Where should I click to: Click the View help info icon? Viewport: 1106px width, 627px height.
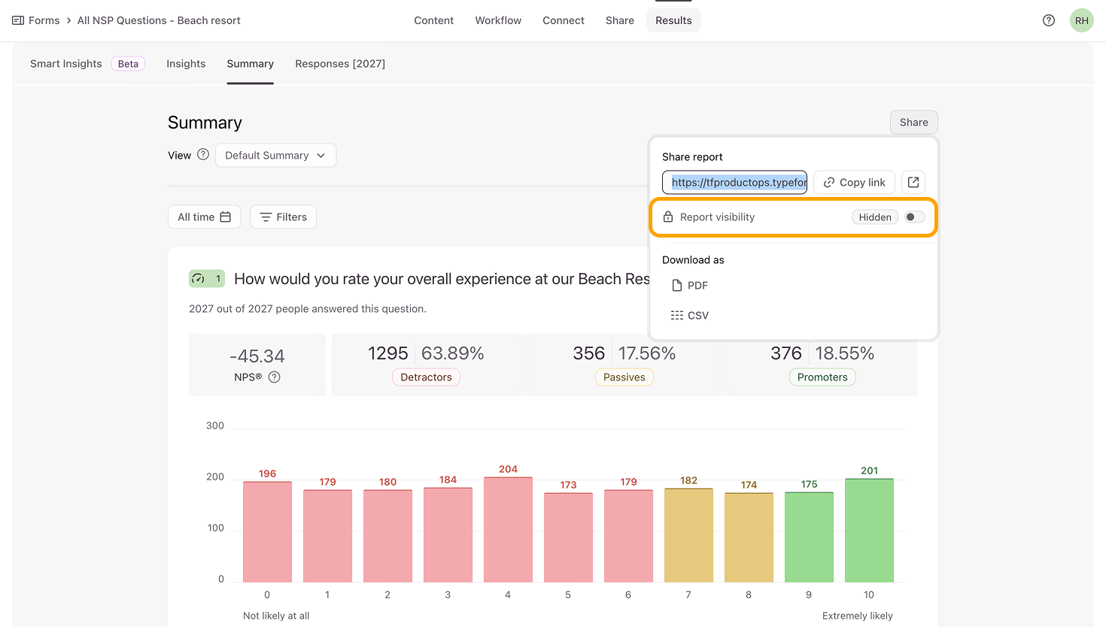pos(203,155)
